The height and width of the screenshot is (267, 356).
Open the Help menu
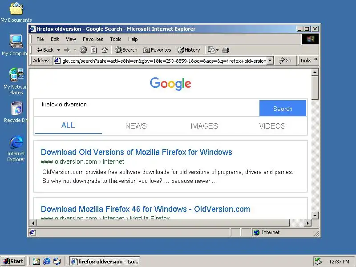(133, 39)
